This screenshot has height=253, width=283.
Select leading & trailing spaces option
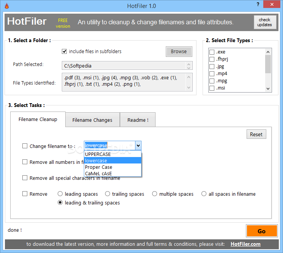tap(60, 203)
